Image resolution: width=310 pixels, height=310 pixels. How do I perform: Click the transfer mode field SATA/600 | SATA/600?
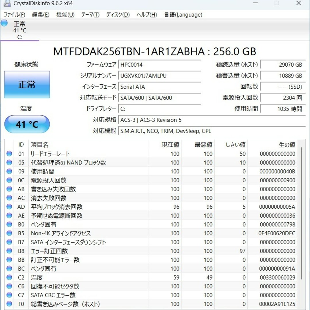click(x=160, y=98)
